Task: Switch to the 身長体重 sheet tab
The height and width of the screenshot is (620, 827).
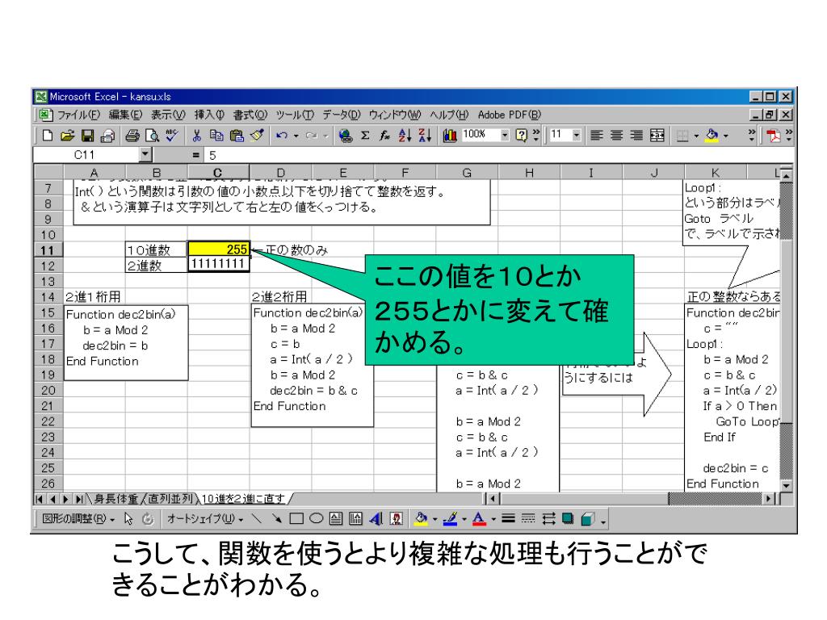Action: coord(116,499)
